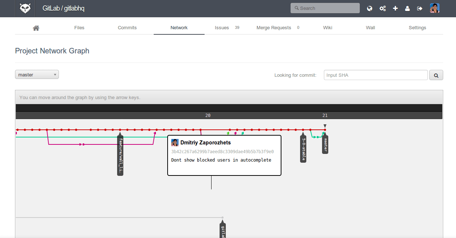Open the master branch selector dropdown
The width and height of the screenshot is (456, 238).
click(x=37, y=74)
